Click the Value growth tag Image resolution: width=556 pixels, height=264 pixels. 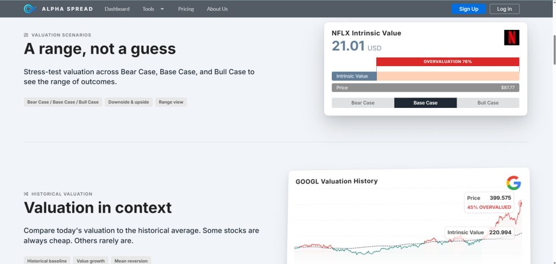[91, 260]
